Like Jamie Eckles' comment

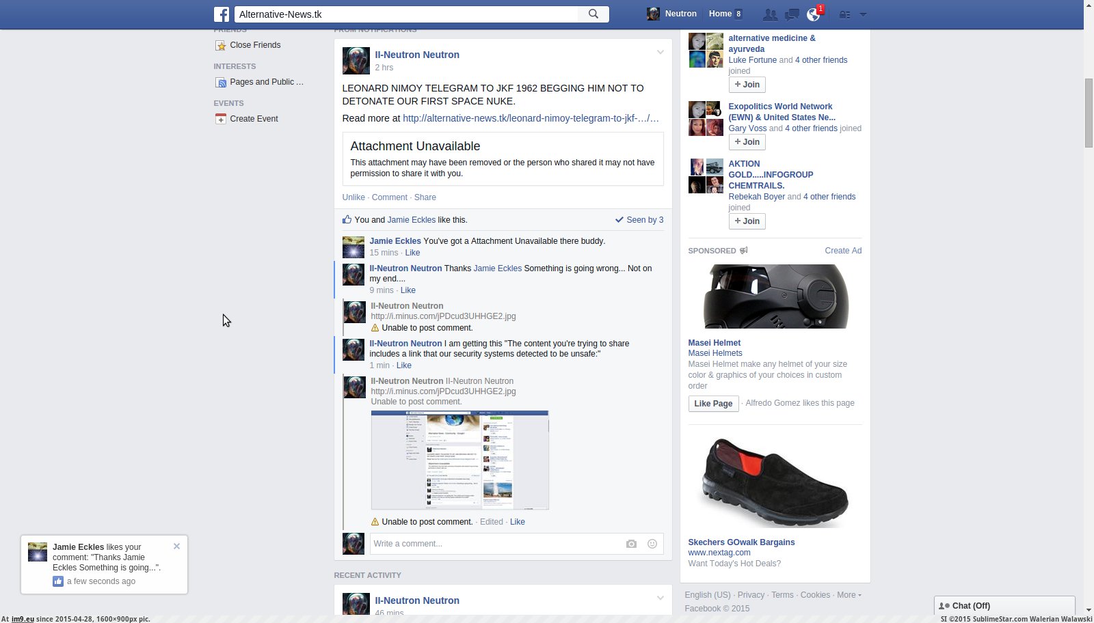point(412,253)
